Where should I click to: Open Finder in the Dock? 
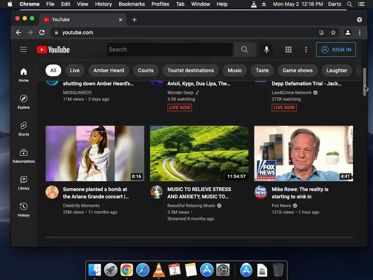tap(95, 270)
